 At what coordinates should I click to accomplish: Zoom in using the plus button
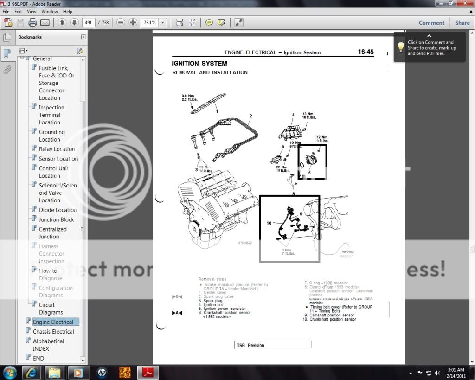point(133,22)
